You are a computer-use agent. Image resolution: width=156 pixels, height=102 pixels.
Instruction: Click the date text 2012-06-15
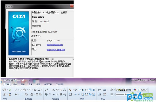(x=44, y=21)
